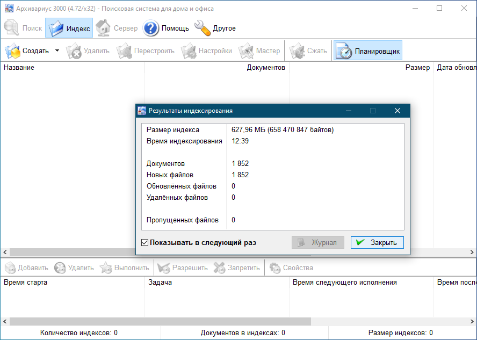Viewport: 477px width, 340px height.
Task: Sort by Время следующего исполнения column
Action: point(362,283)
